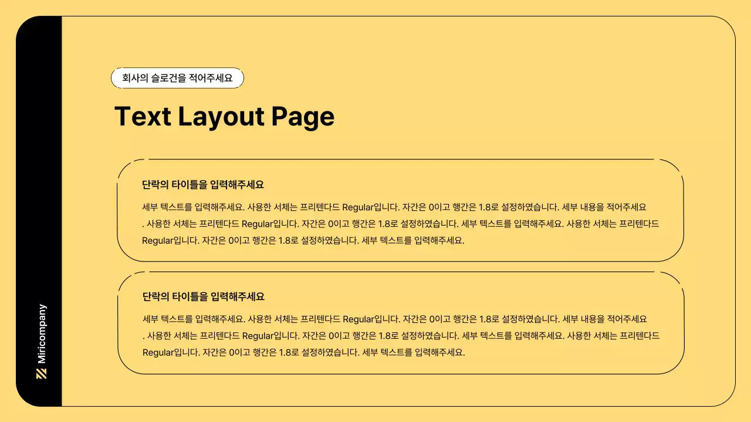Image resolution: width=751 pixels, height=422 pixels.
Task: Click the second '단락의 타이틀을 입력해주세요' heading
Action: 203,297
